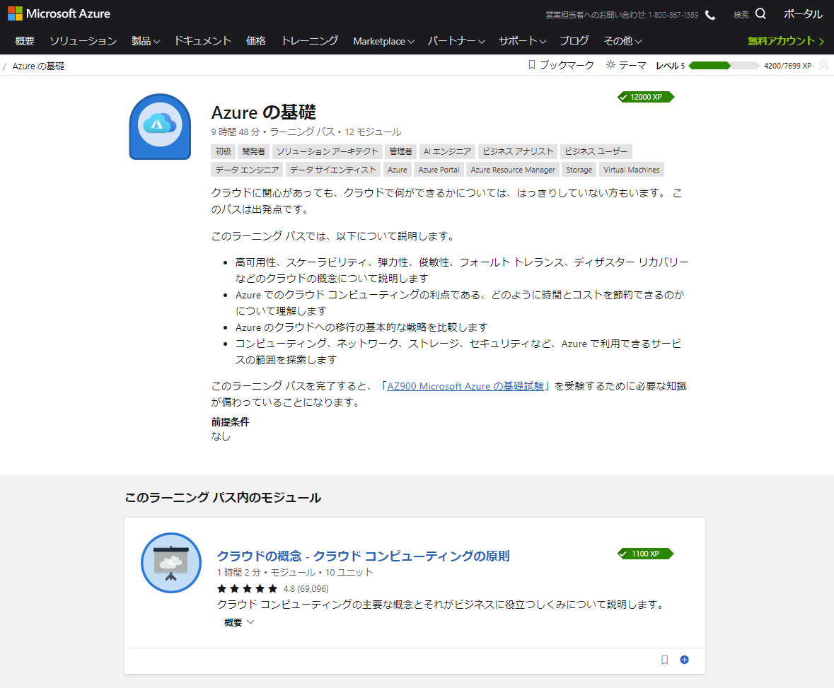This screenshot has width=834, height=688.
Task: Expand the サポート dropdown menu
Action: pyautogui.click(x=522, y=41)
